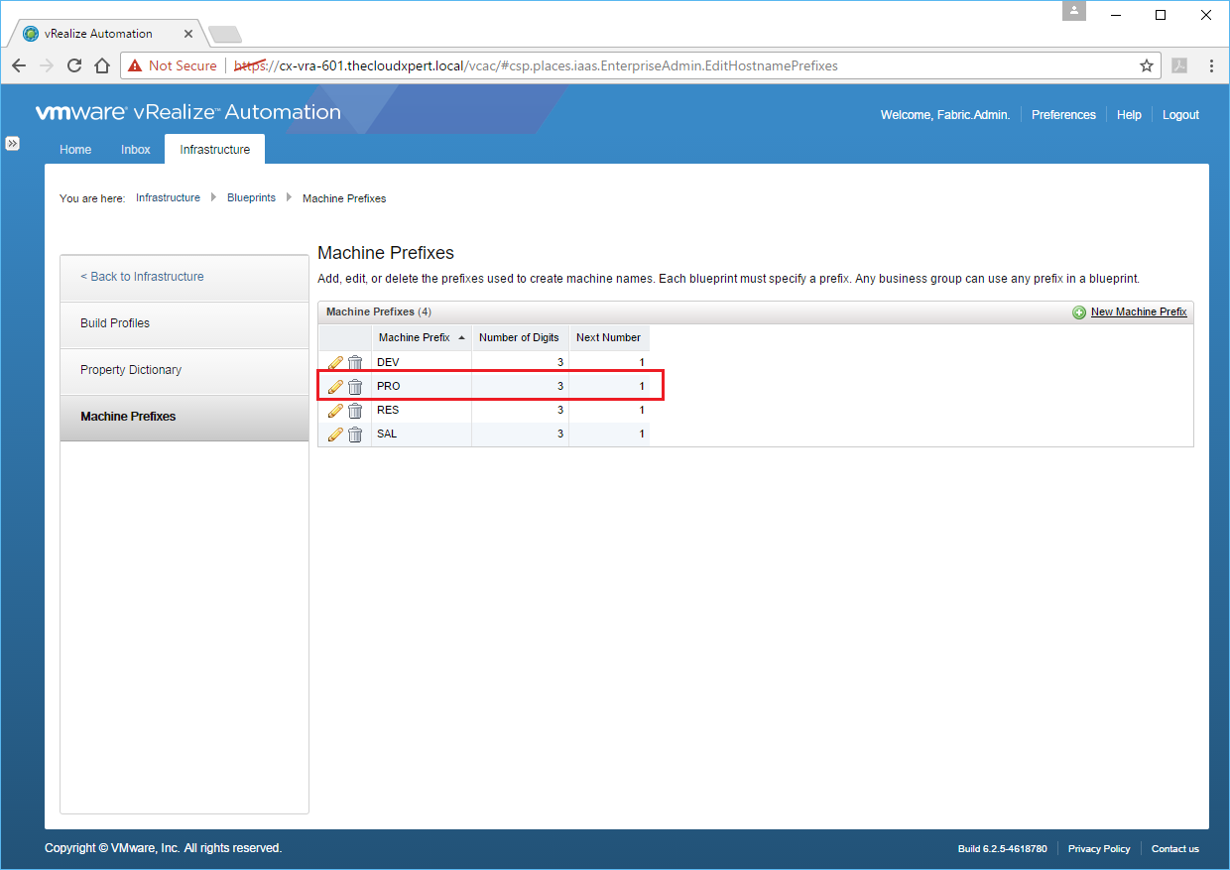This screenshot has width=1230, height=870.
Task: Click the edit pencil for DEV prefix
Action: click(x=335, y=363)
